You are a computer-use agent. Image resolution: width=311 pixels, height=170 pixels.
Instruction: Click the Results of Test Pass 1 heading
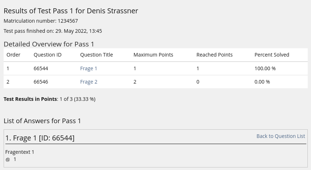[x=71, y=11]
